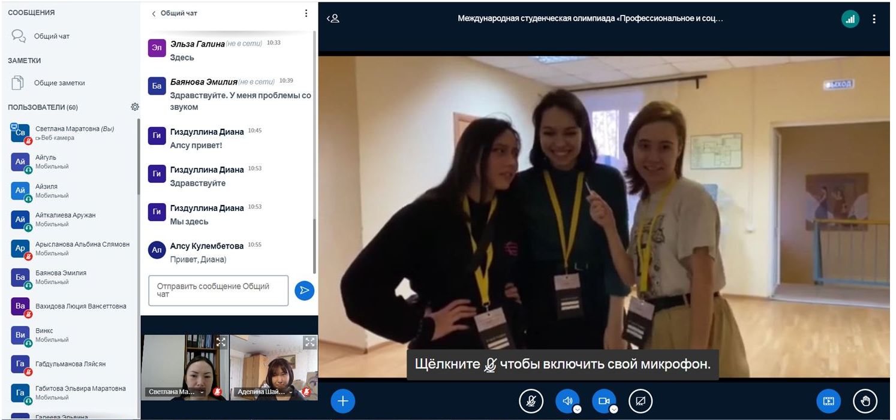Open the connection status indicator
The height and width of the screenshot is (420, 896).
point(850,19)
